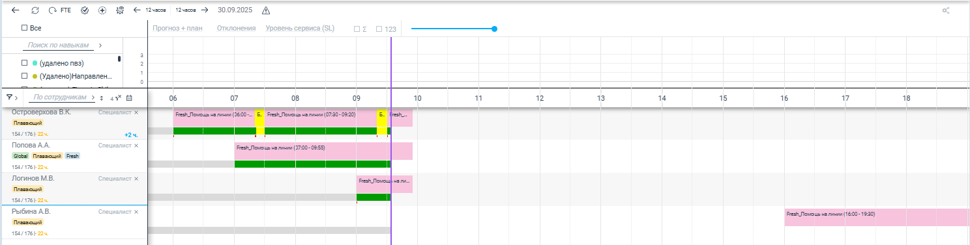Check the '(удалено пвз)' skill
The width and height of the screenshot is (970, 245).
(25, 63)
